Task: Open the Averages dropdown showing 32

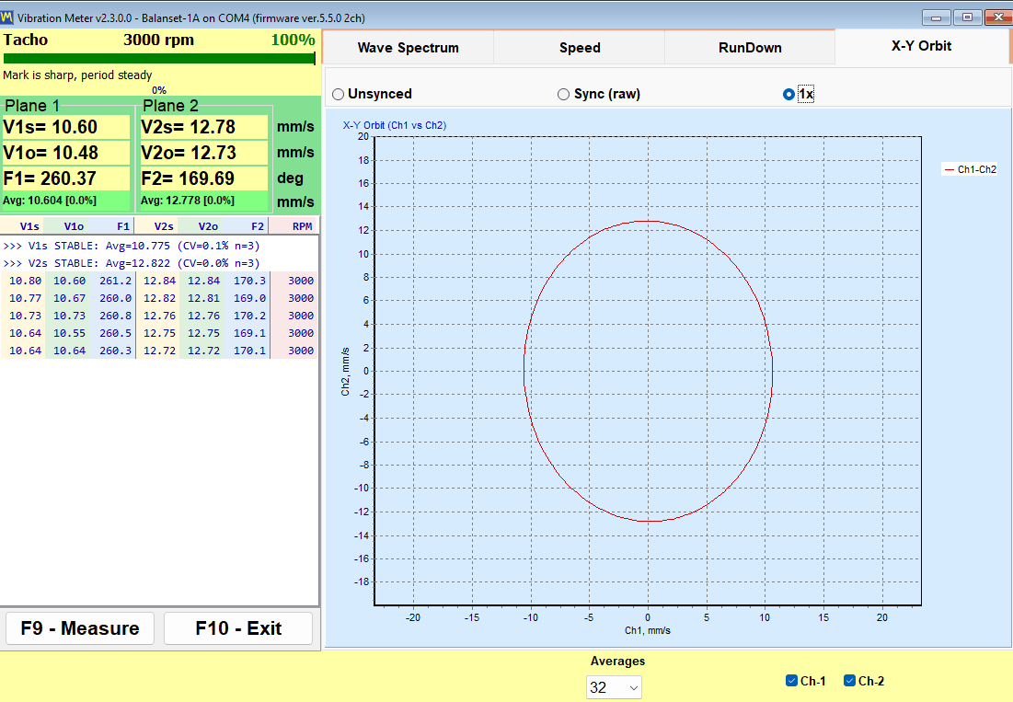Action: click(614, 687)
